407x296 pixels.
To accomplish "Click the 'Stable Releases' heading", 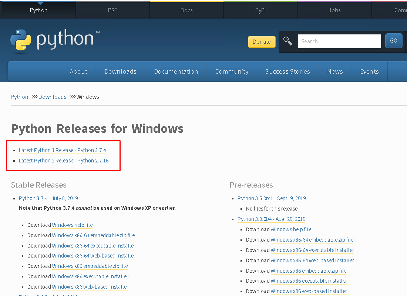I will (x=39, y=185).
